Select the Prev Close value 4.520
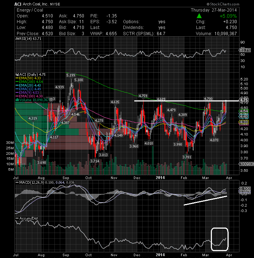 (x=47, y=34)
